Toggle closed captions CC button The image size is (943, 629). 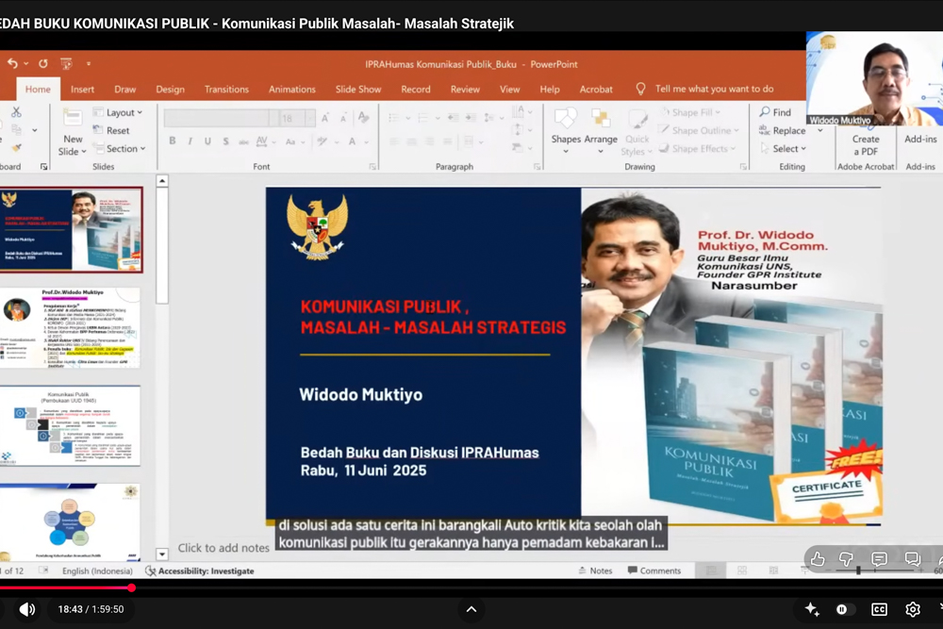tap(879, 609)
